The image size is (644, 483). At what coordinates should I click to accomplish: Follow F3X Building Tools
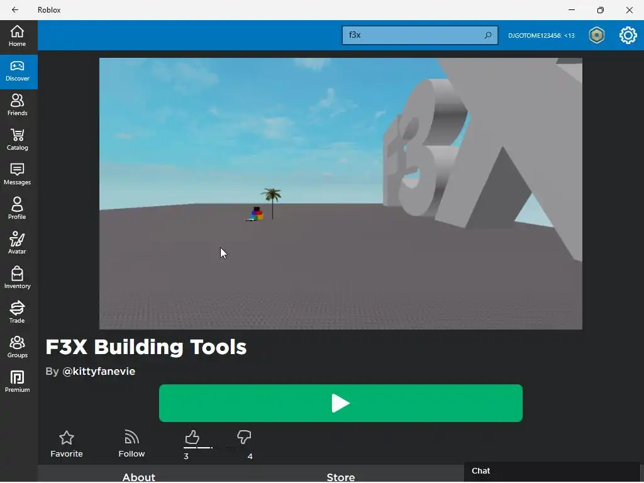coord(131,444)
